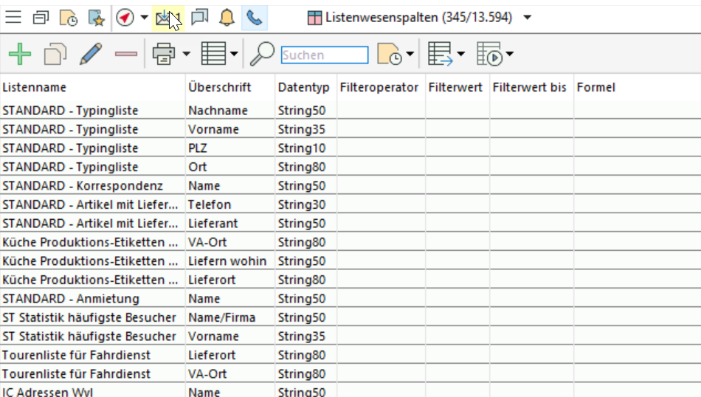Click the Filteroperator column header
The height and width of the screenshot is (397, 701).
379,87
